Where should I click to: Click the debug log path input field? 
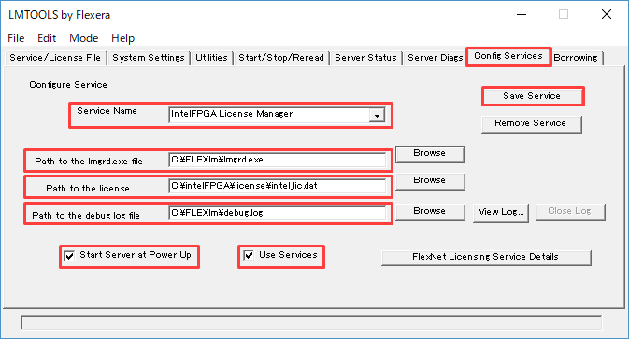click(x=278, y=213)
